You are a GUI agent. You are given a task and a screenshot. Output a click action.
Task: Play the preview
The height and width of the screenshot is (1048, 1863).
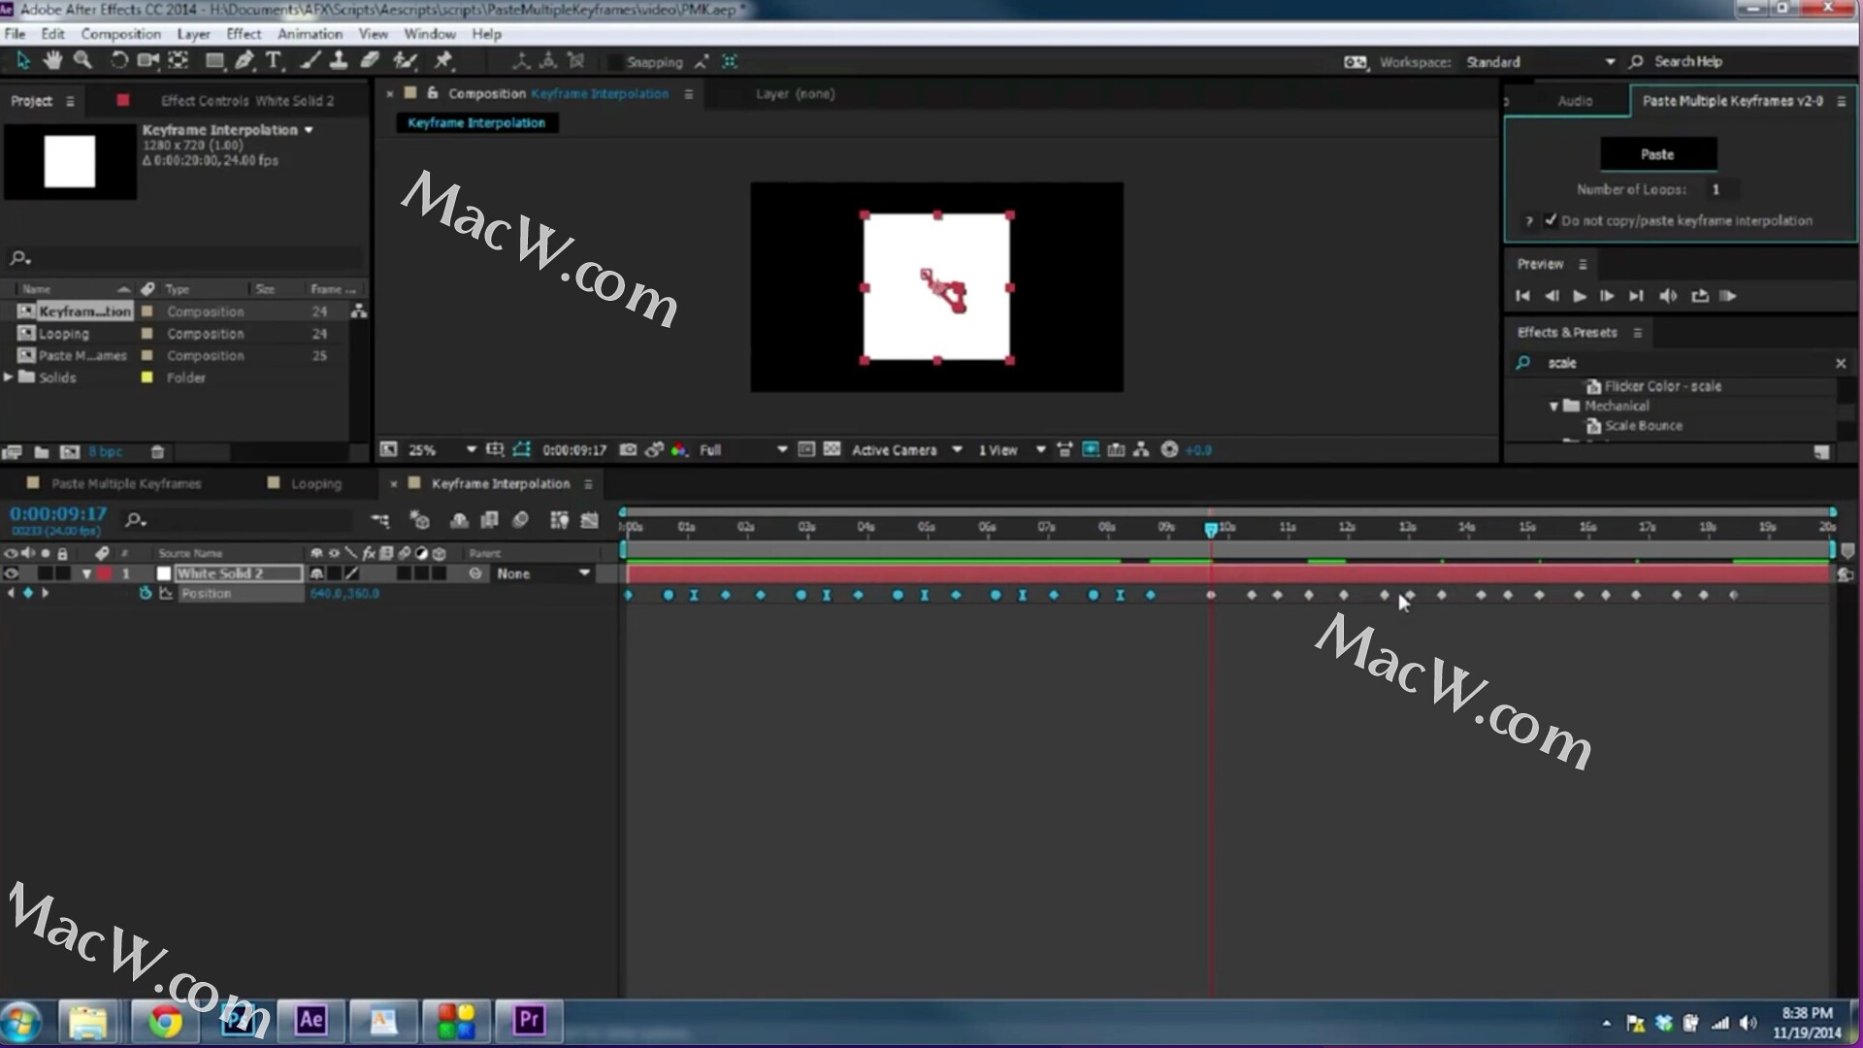point(1580,296)
